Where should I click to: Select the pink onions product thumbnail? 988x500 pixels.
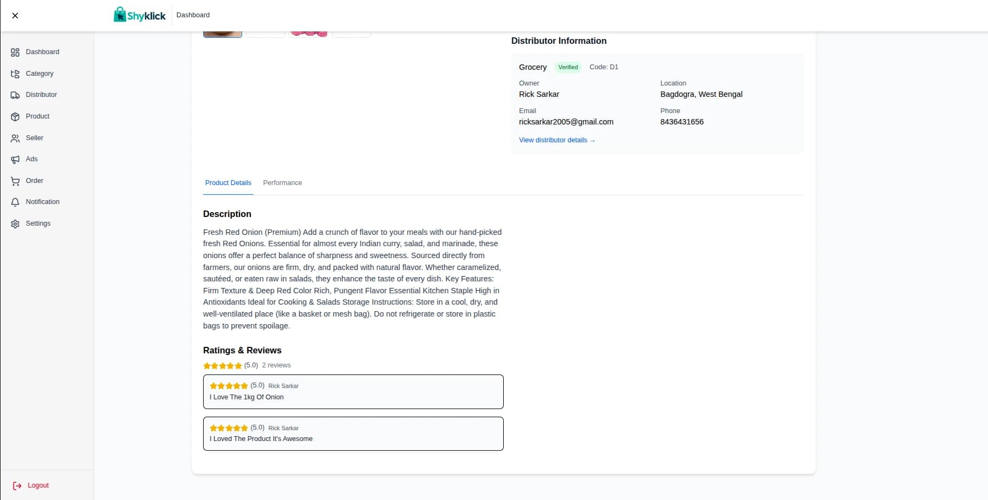point(308,34)
